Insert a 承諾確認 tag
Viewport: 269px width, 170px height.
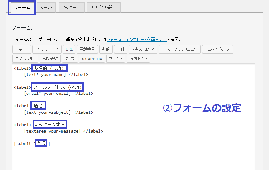(x=51, y=58)
